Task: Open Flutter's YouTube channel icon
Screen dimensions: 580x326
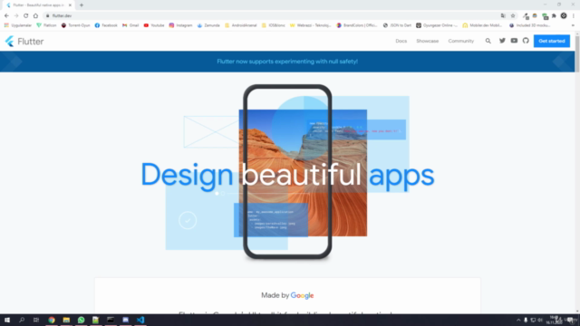Action: tap(514, 41)
